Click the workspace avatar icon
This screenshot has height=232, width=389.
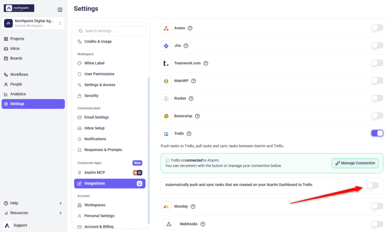[8, 23]
